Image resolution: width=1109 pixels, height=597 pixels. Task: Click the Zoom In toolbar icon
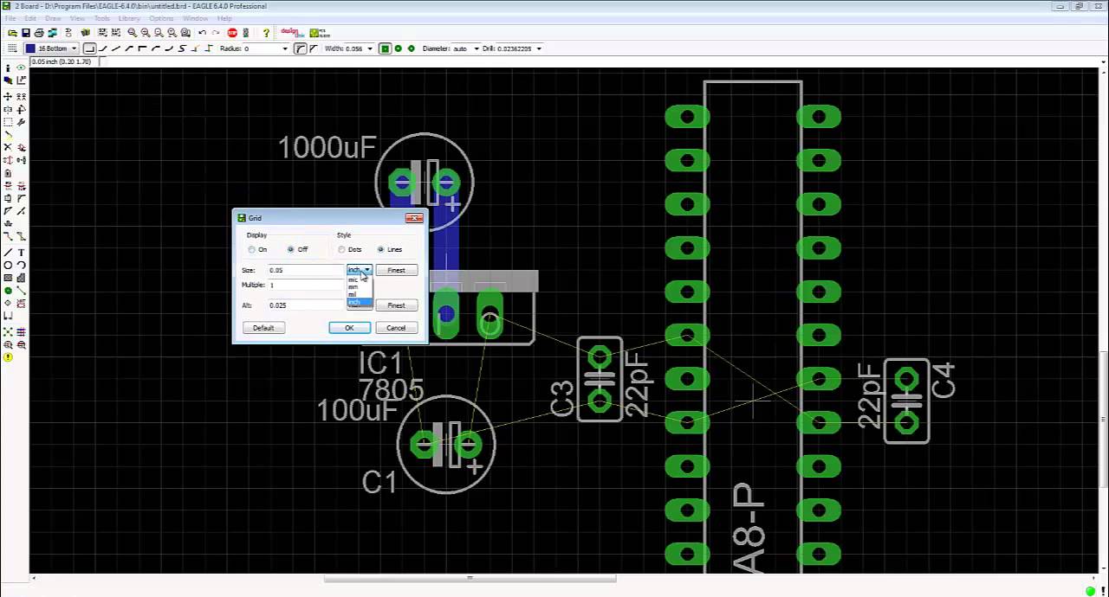click(x=146, y=33)
